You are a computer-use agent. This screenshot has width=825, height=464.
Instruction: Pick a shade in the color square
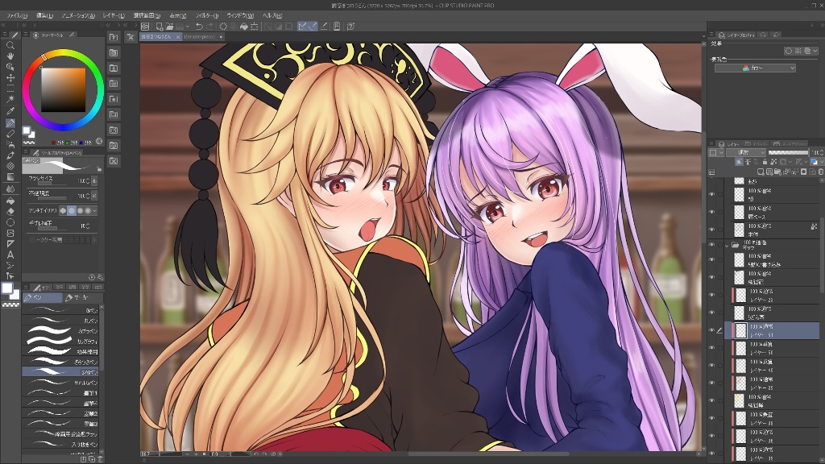pyautogui.click(x=63, y=90)
